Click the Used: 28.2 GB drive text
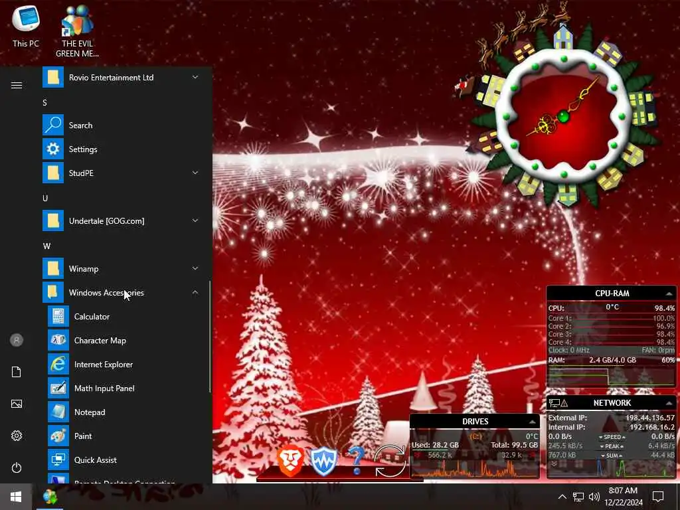 coord(435,445)
